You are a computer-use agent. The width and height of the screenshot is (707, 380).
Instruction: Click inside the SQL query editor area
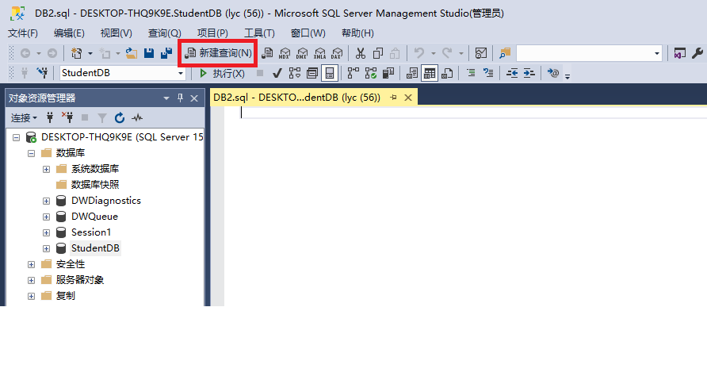click(465, 208)
